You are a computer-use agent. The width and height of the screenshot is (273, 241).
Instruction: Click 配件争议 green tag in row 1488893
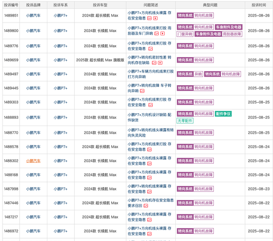point(223,114)
